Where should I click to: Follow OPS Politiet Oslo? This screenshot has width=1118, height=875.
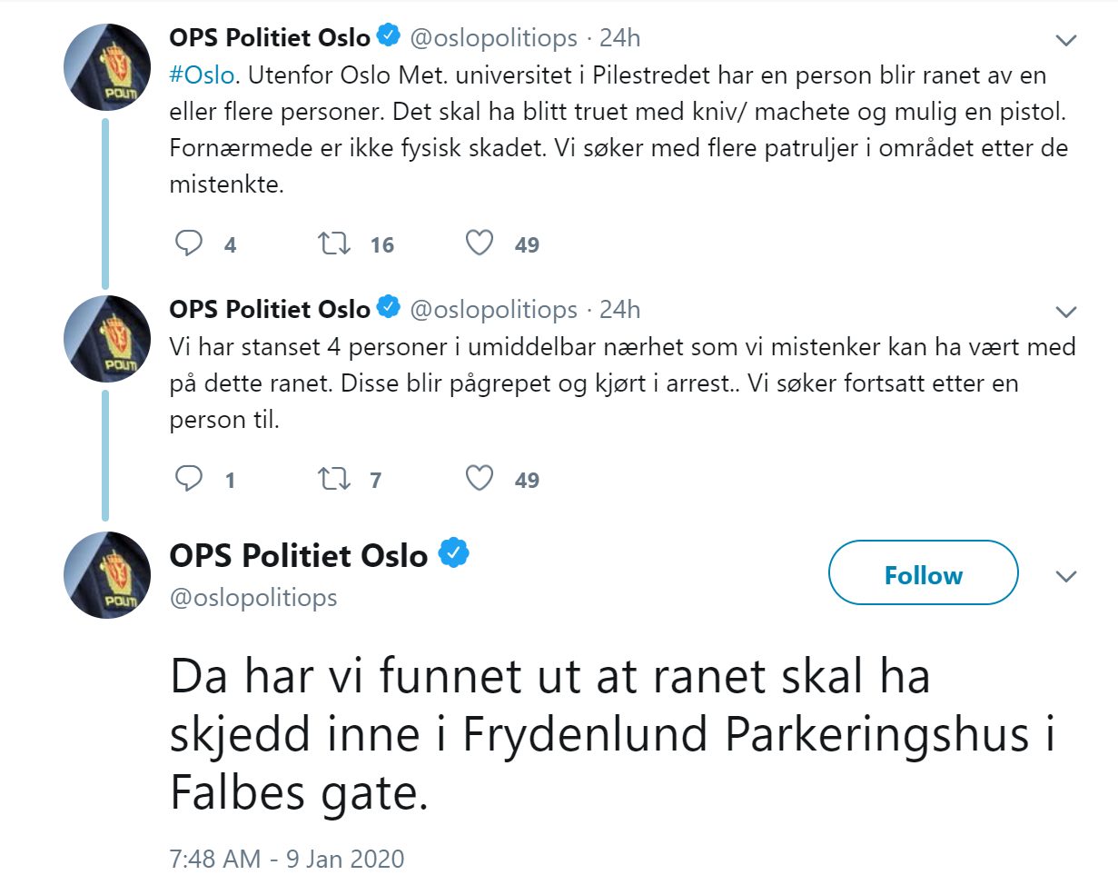[923, 574]
